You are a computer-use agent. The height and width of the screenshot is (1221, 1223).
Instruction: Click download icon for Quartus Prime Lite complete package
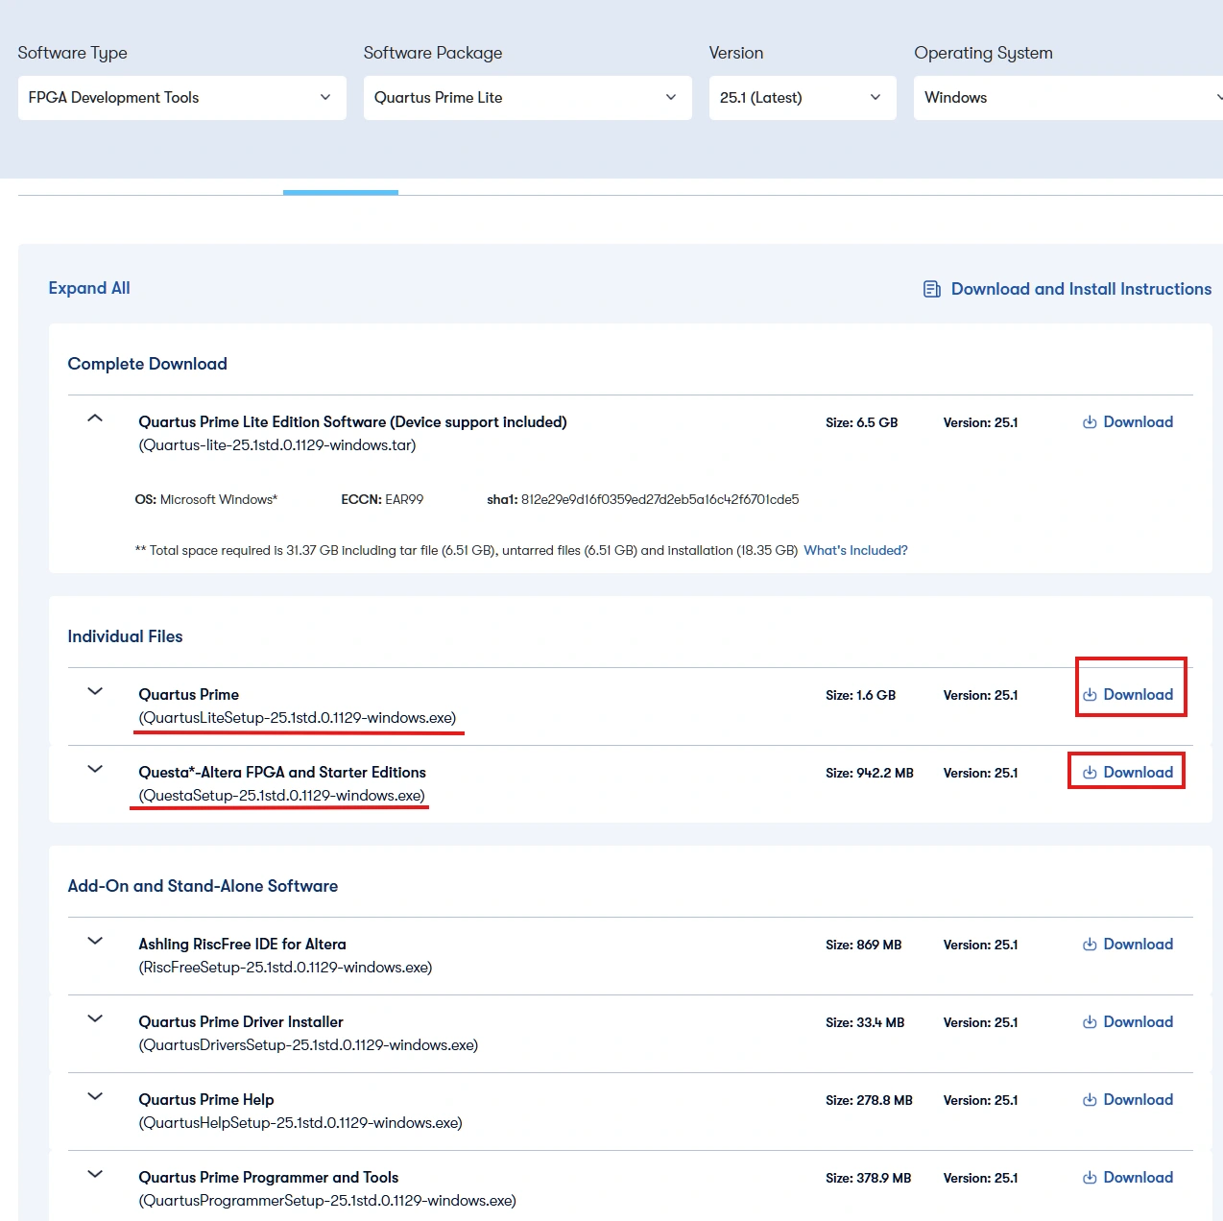point(1090,422)
